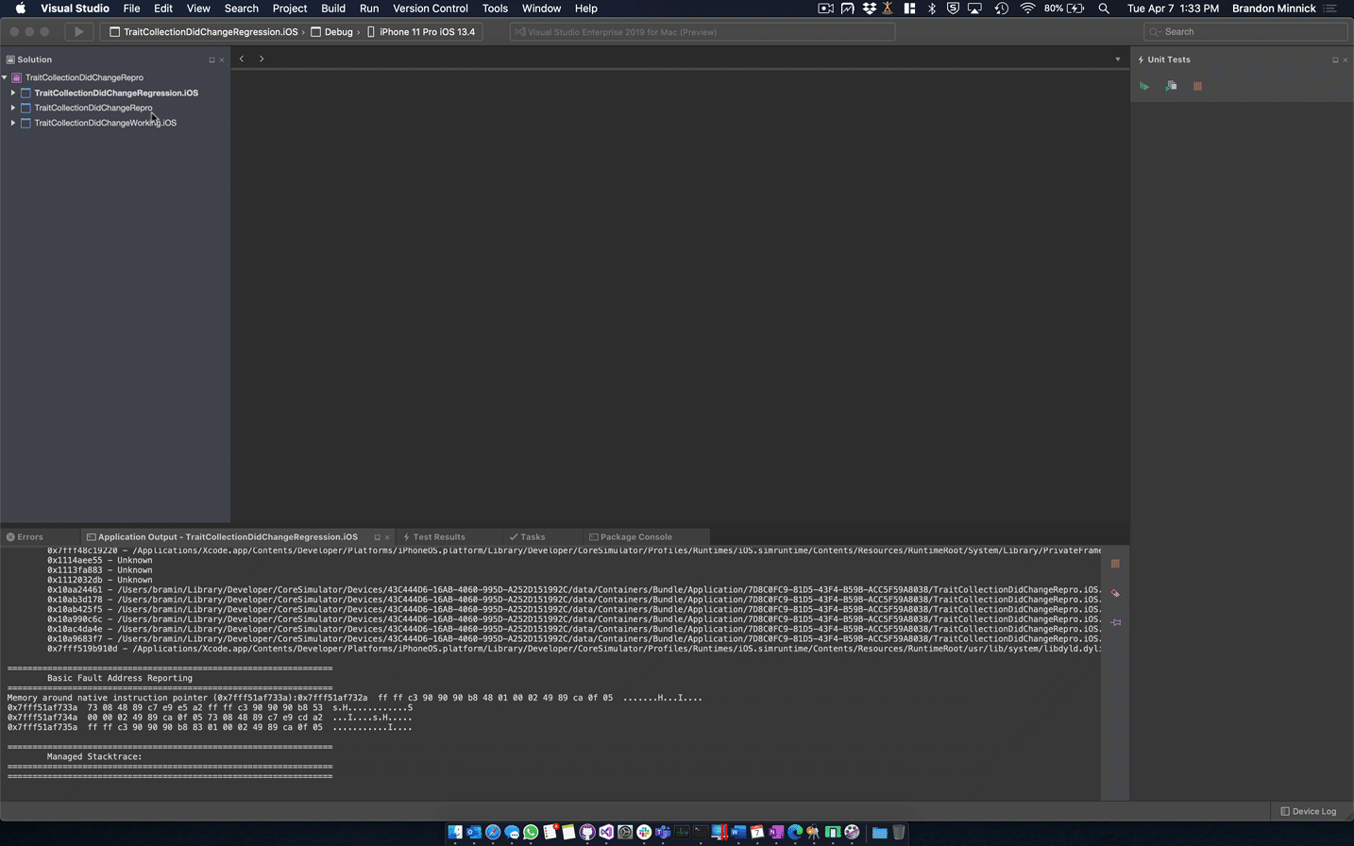Open the Search menu

[x=241, y=8]
